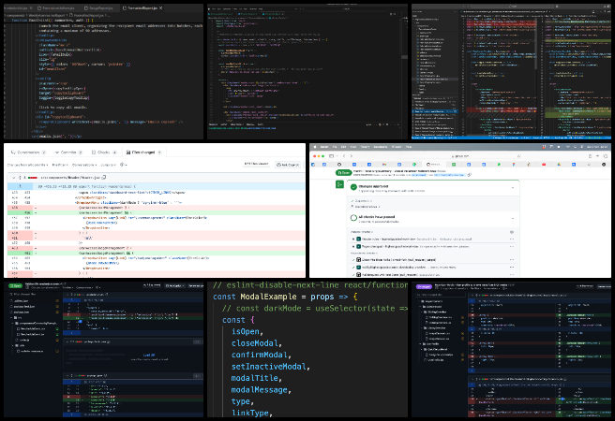
Task: Close the active VS Code editor tab
Action: 161,7
